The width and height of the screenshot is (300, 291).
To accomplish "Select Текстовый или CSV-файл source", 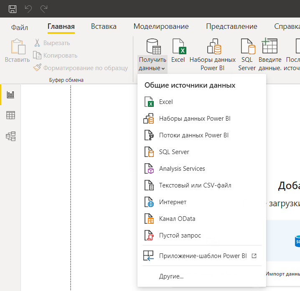I will pos(202,185).
